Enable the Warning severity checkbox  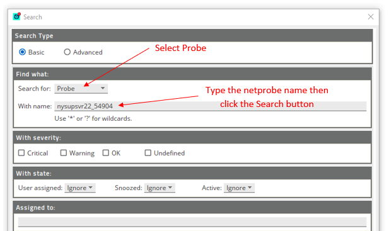(x=64, y=153)
